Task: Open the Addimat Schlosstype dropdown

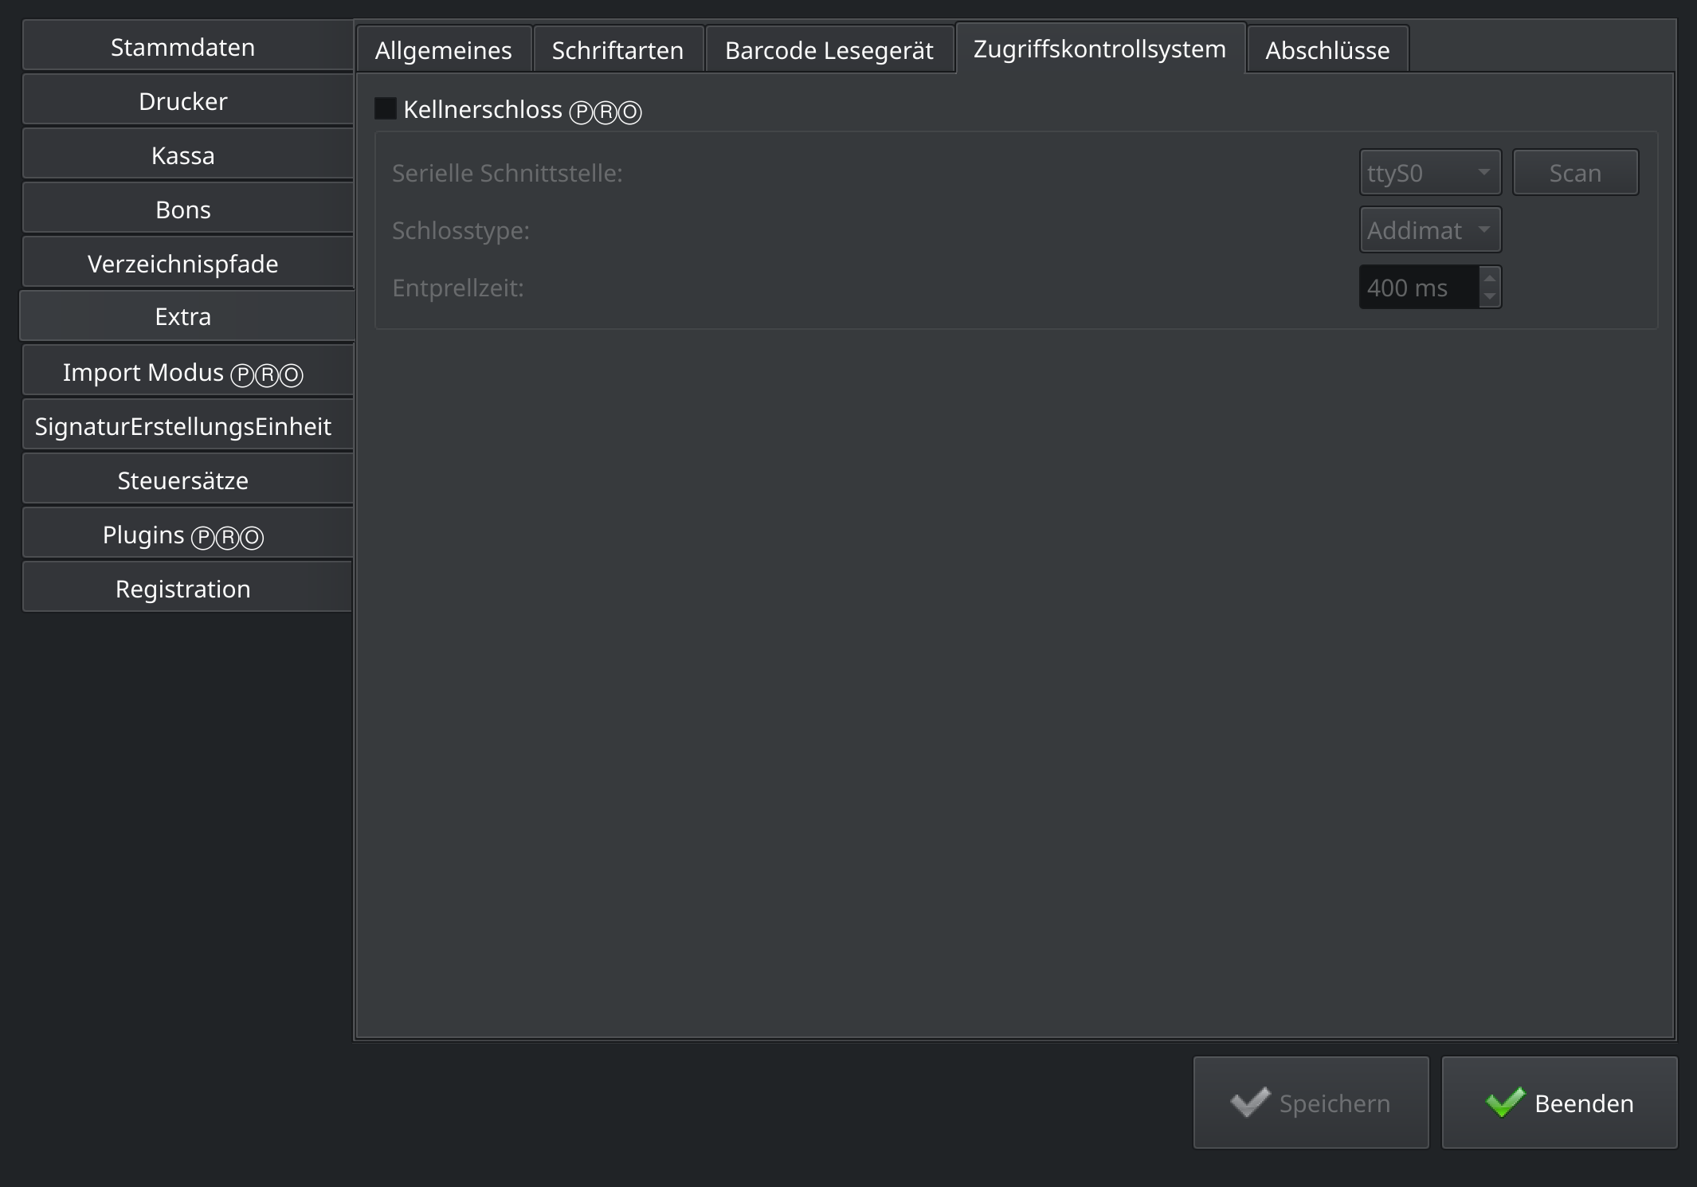Action: click(1430, 229)
